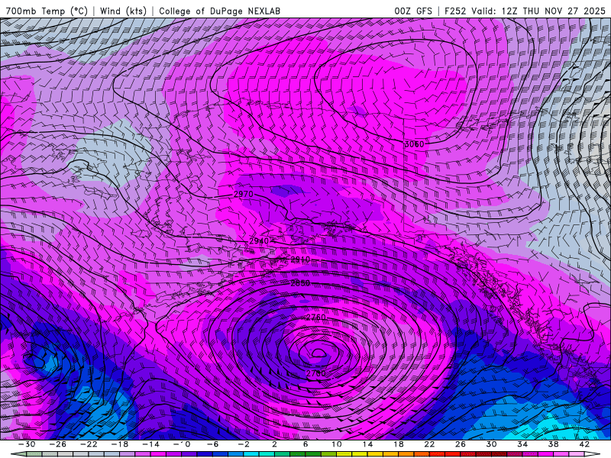The image size is (611, 458).
Task: Click 'Valid: 12Z THU NOV 27 2025' text
Action: (538, 11)
